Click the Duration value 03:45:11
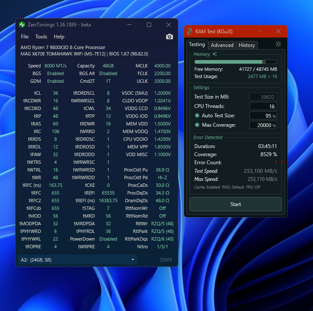This screenshot has height=311, width=313. pos(267,146)
